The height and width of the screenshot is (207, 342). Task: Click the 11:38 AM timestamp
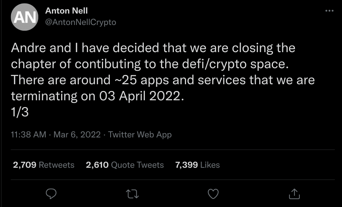point(29,135)
